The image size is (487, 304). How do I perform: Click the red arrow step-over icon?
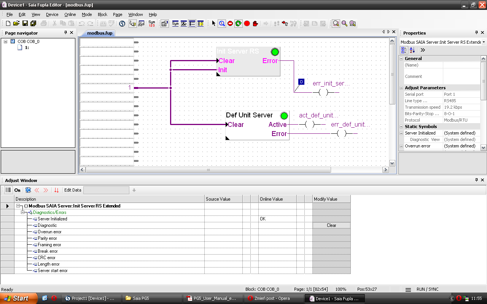tap(285, 24)
